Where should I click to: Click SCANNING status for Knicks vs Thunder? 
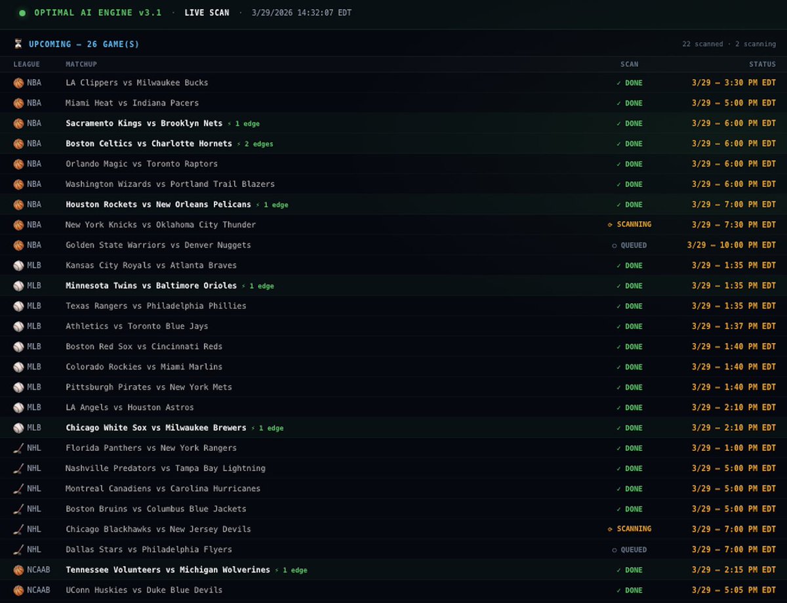coord(630,224)
